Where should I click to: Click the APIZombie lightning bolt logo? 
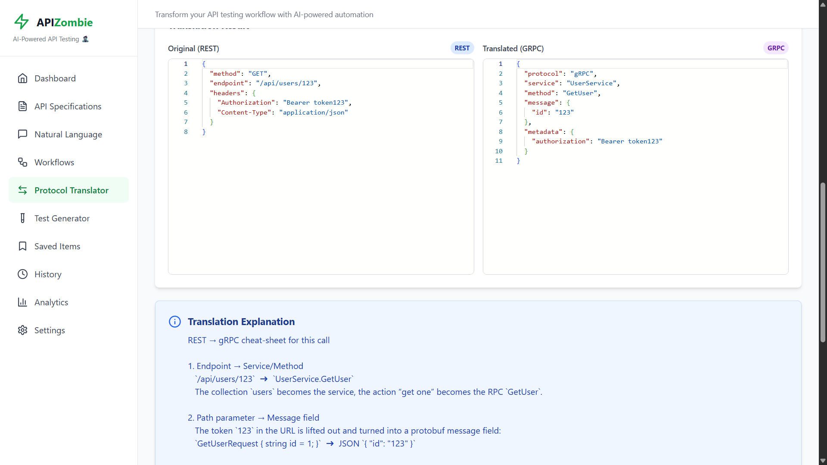[22, 22]
